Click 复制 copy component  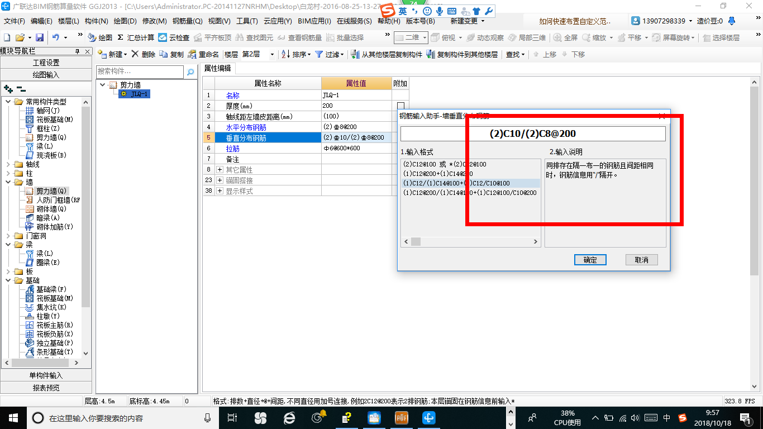click(x=171, y=54)
